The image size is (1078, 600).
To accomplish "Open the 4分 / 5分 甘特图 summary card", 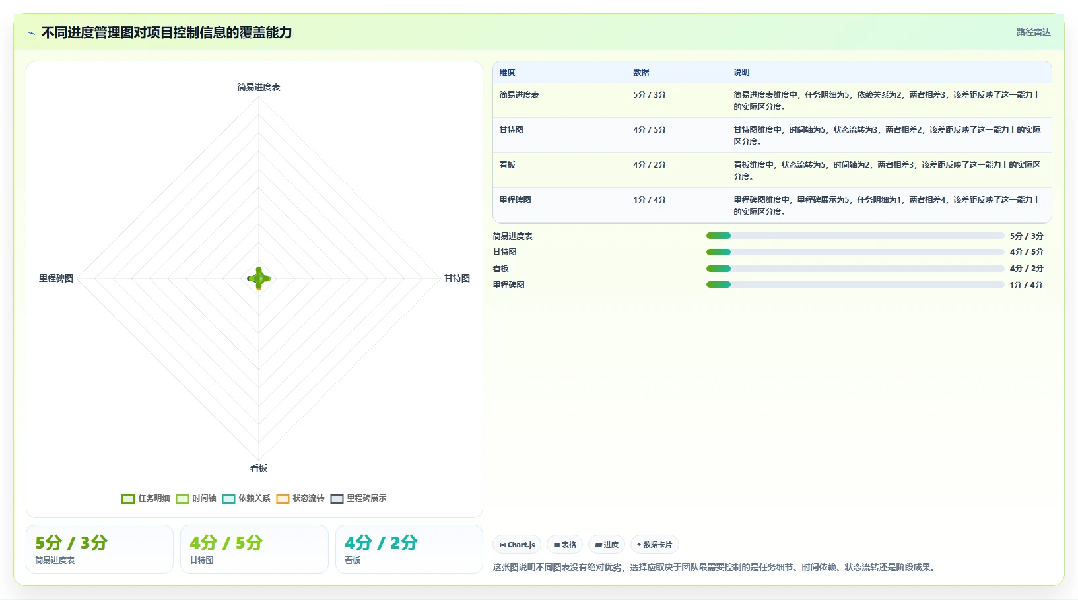I will tap(254, 549).
